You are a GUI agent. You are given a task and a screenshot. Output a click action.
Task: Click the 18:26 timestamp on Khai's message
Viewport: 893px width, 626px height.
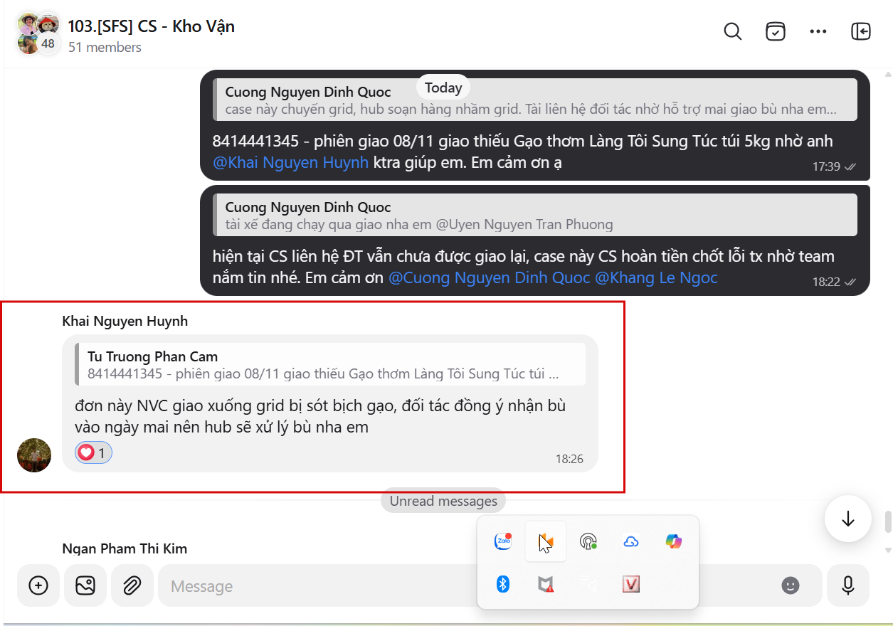pos(569,459)
